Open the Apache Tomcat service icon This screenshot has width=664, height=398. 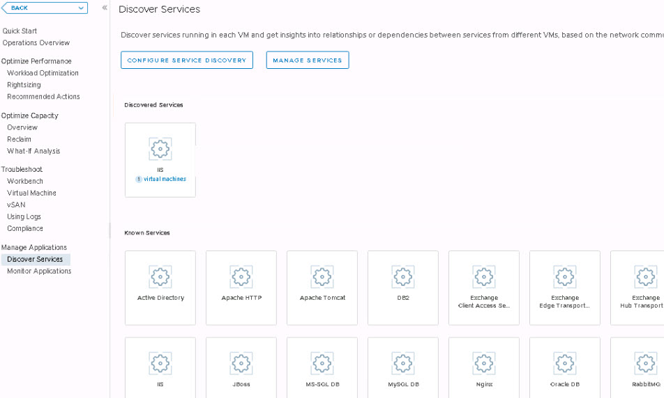pos(322,277)
